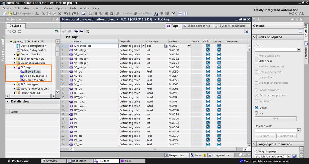
Task: Click Add new tag table entry
Action: [35, 76]
